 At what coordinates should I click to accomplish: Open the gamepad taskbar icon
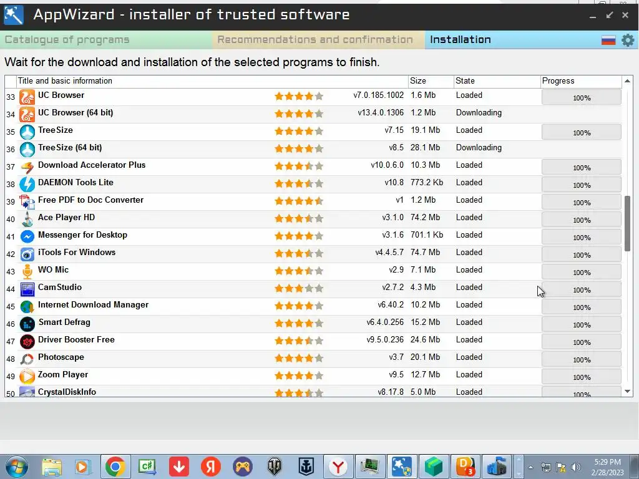[243, 467]
